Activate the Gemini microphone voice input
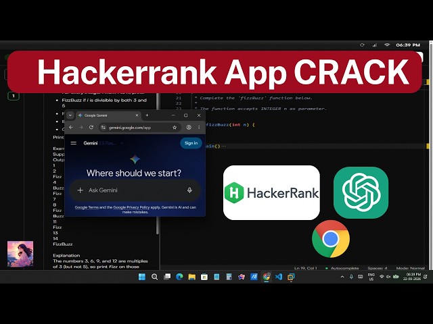The height and width of the screenshot is (324, 433). [189, 190]
